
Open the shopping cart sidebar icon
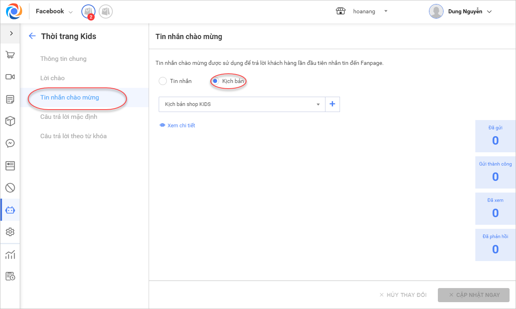[x=10, y=55]
